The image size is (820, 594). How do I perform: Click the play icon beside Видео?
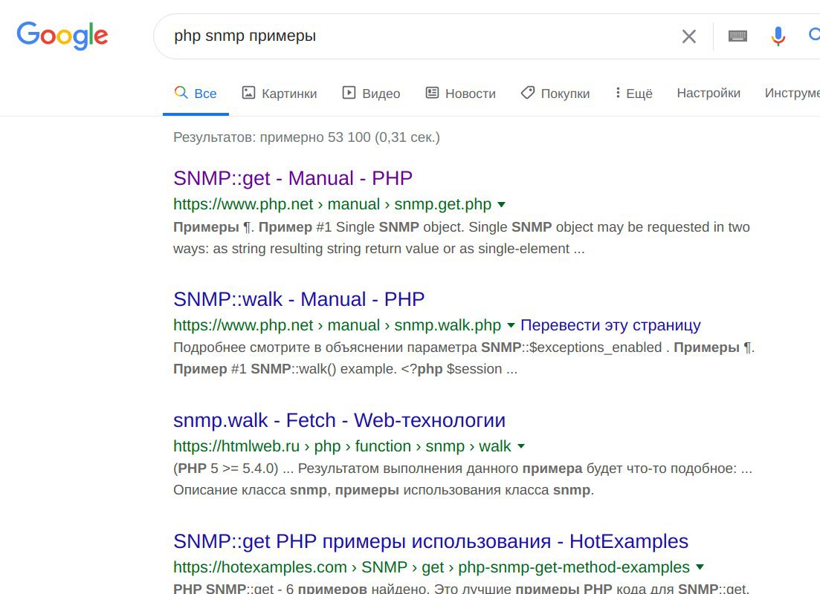coord(349,93)
